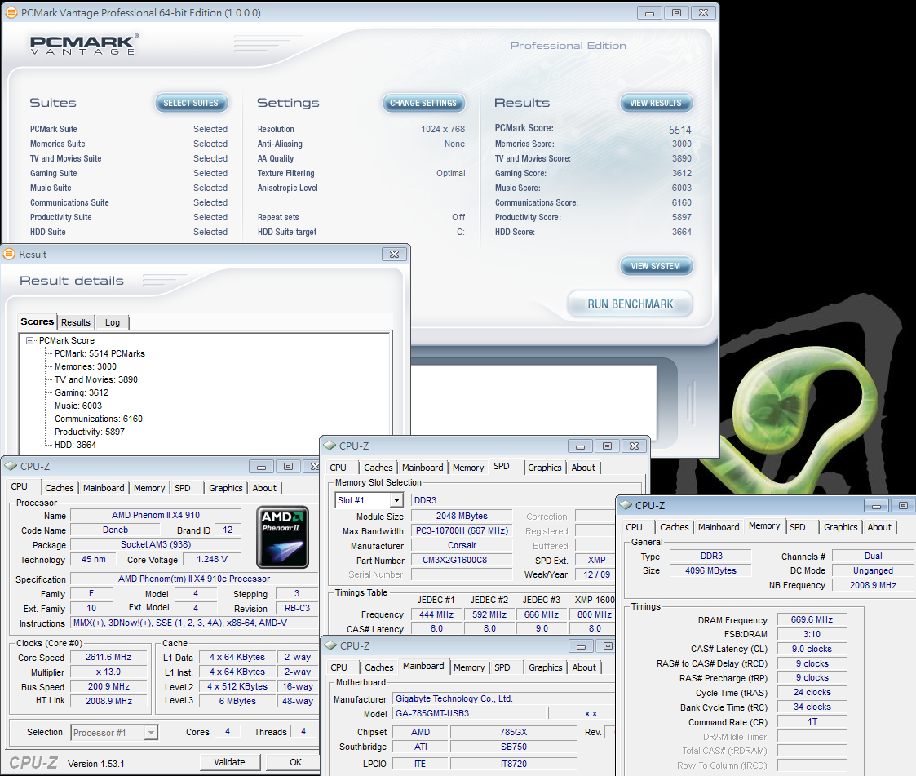This screenshot has width=916, height=776.
Task: Click the Manufacturer value Corsair
Action: tap(462, 545)
